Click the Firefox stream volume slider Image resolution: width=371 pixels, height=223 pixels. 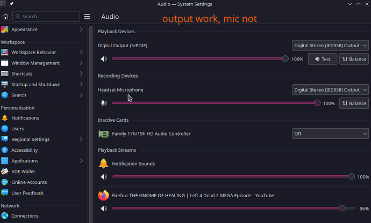(226, 208)
